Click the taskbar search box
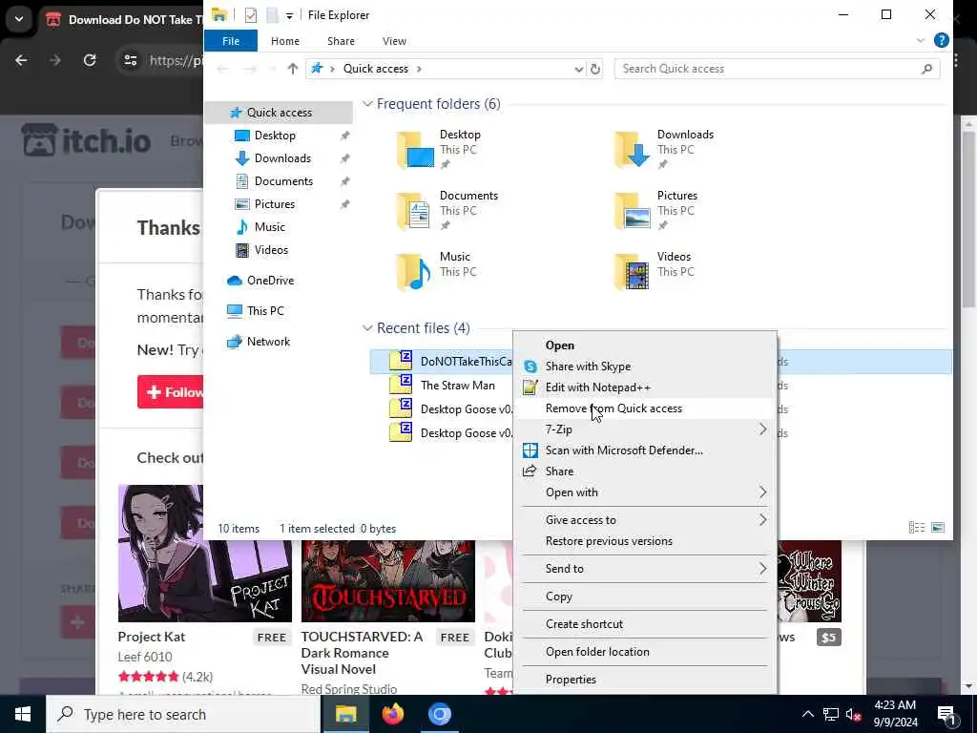Screen dimensions: 977x733 click(x=183, y=714)
